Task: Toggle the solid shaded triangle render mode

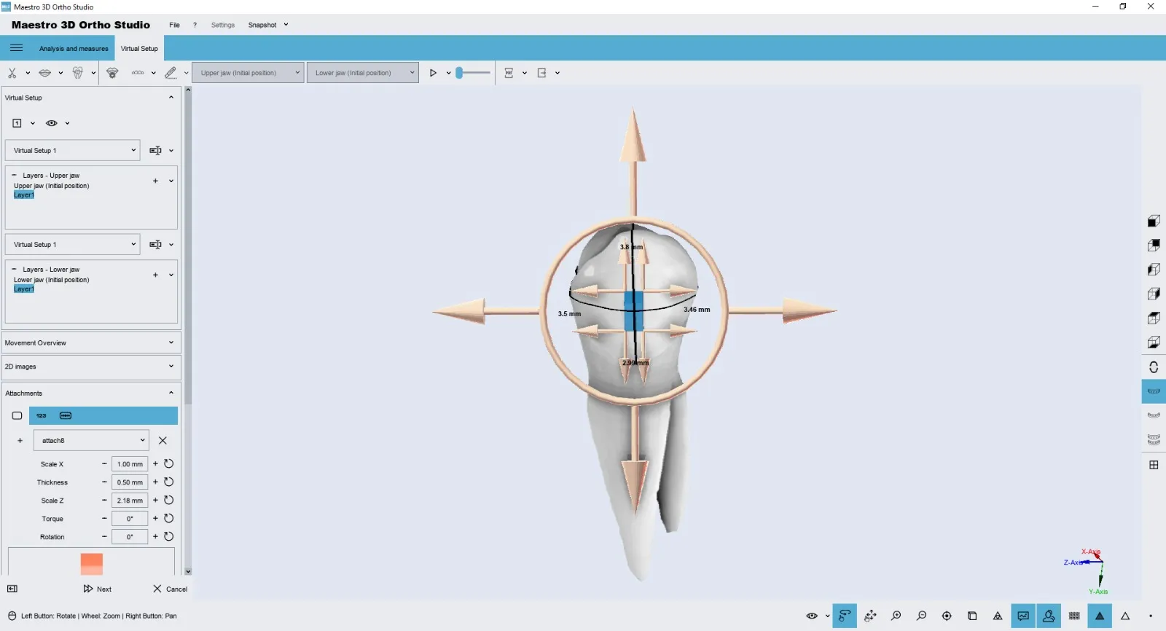Action: (1100, 616)
